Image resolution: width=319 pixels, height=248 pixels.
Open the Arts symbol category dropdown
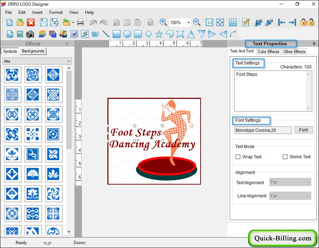tap(37, 61)
